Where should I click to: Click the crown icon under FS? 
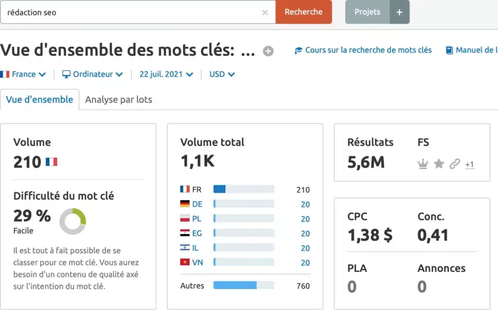[x=422, y=164]
